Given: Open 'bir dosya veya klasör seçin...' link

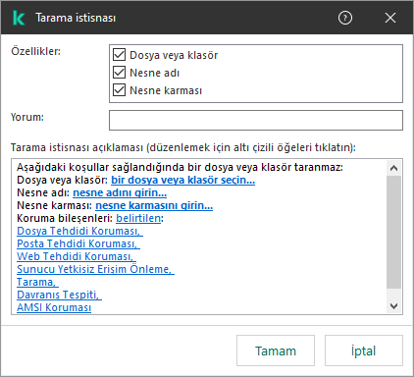Looking at the screenshot, I should pyautogui.click(x=182, y=180).
